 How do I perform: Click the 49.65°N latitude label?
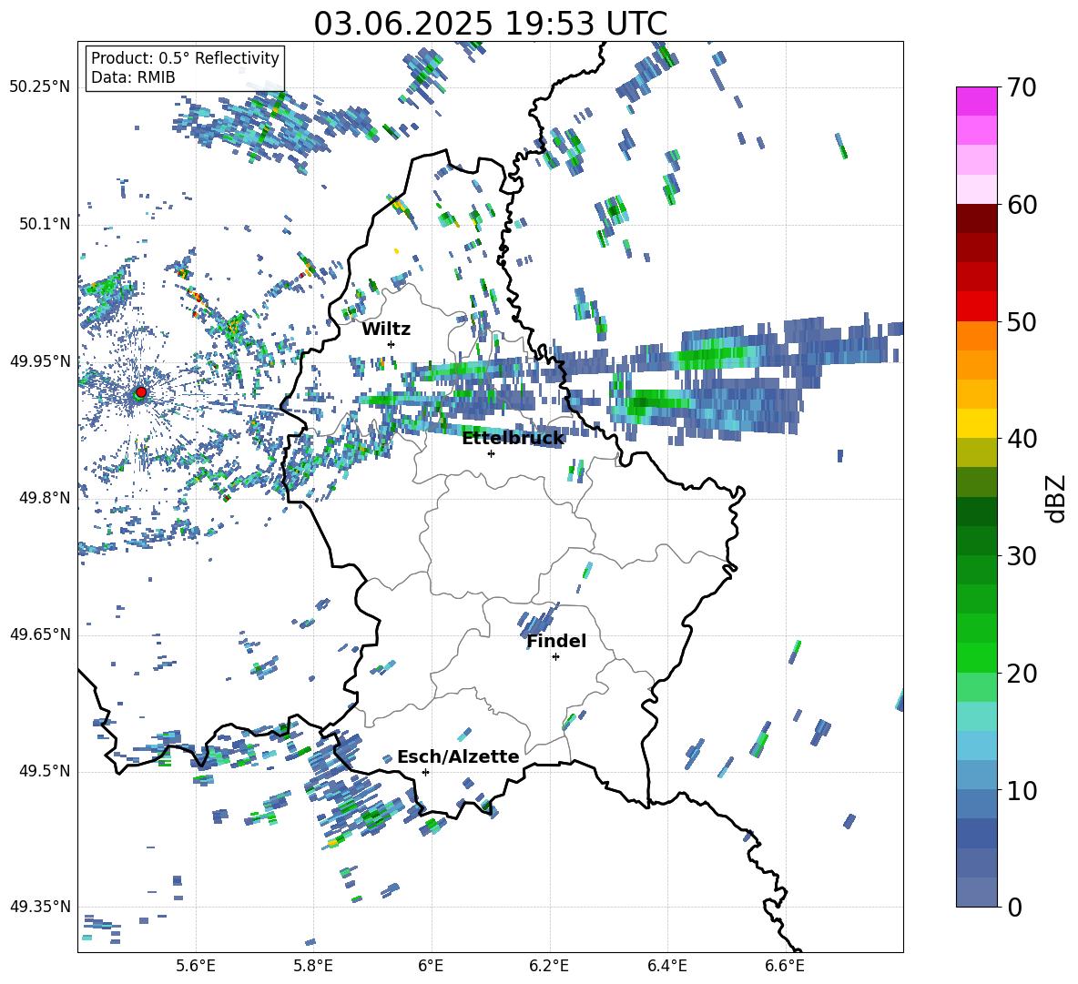click(x=40, y=634)
